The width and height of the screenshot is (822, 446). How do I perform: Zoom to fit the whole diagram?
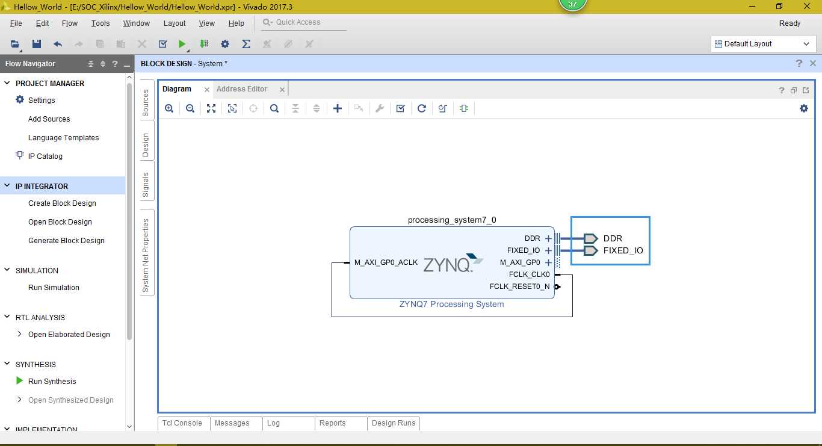point(211,108)
